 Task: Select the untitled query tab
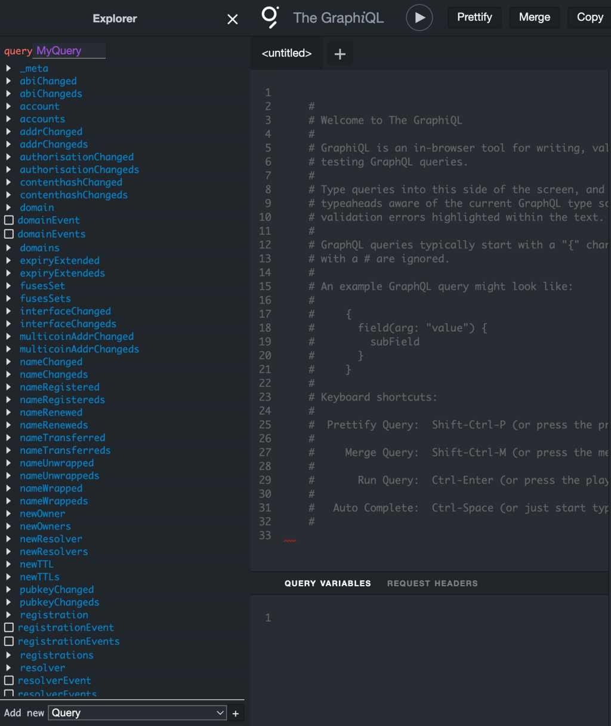[287, 53]
